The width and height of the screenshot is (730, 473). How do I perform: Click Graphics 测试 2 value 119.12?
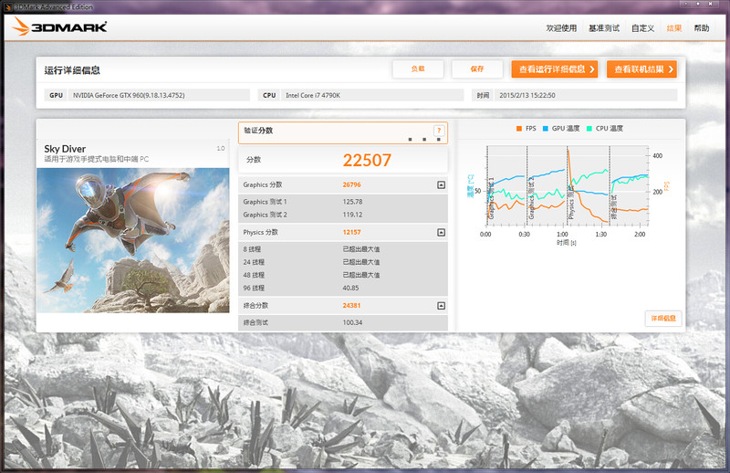(x=352, y=215)
